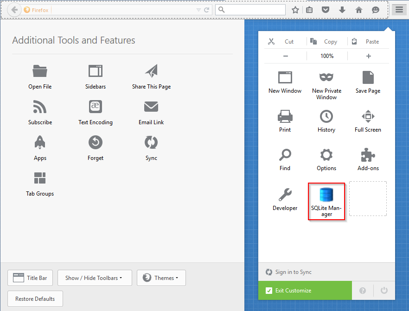Click the Copy button in menu panel
The image size is (409, 311).
[327, 41]
